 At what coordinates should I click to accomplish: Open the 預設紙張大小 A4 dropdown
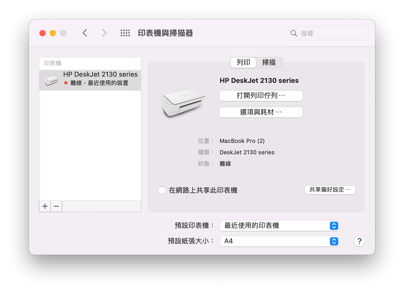coord(279,241)
